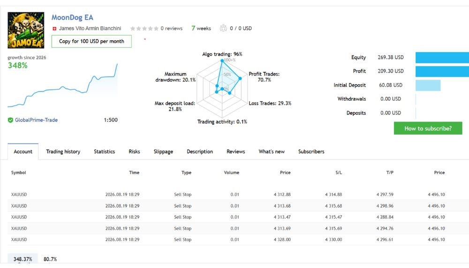Screen dimensions: 469x268
Task: Click the Symbol column header
Action: coord(19,173)
